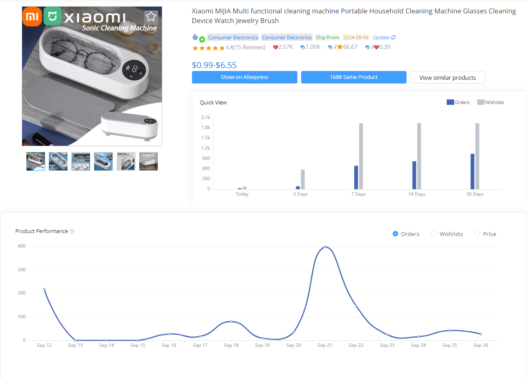
Task: Click the refresh icon next to Update
Action: [393, 37]
